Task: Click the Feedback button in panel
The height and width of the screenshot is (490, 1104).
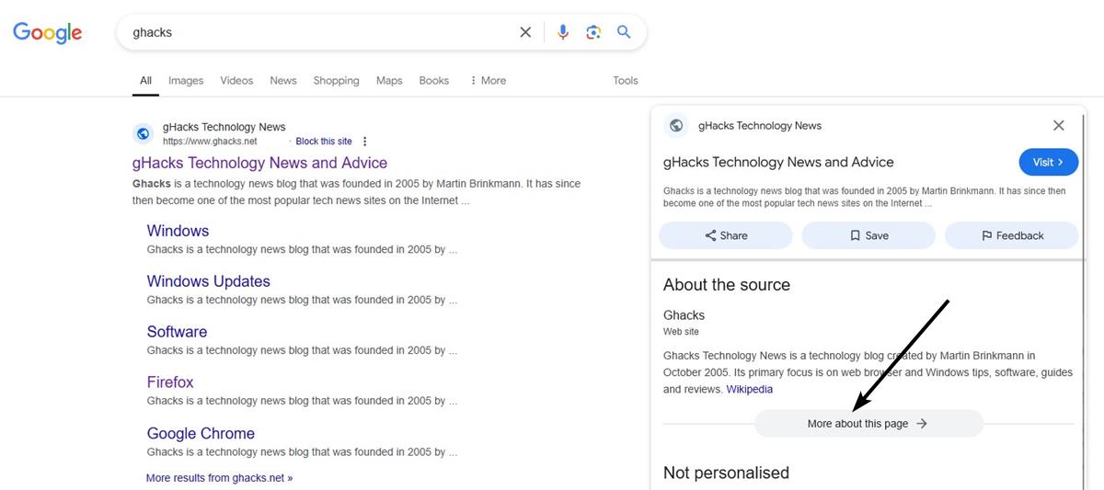Action: [1012, 235]
